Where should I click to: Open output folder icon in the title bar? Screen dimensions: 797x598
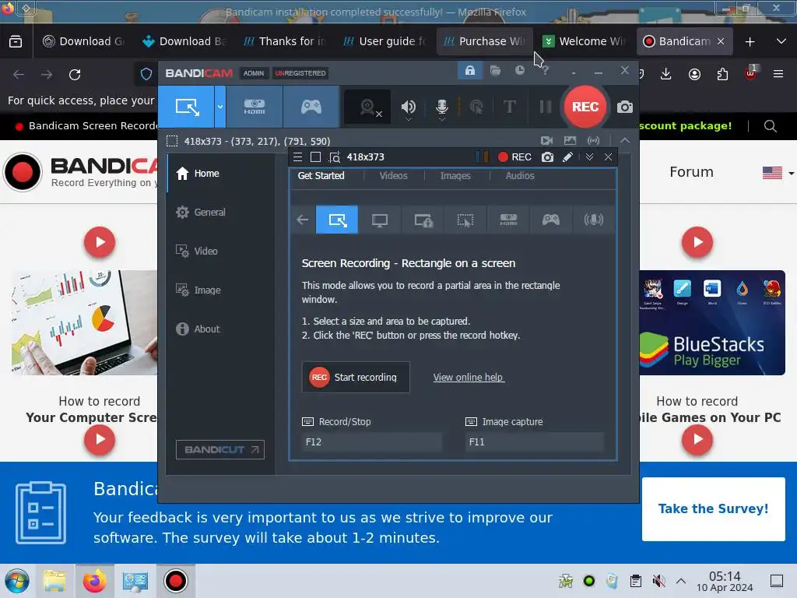[495, 70]
